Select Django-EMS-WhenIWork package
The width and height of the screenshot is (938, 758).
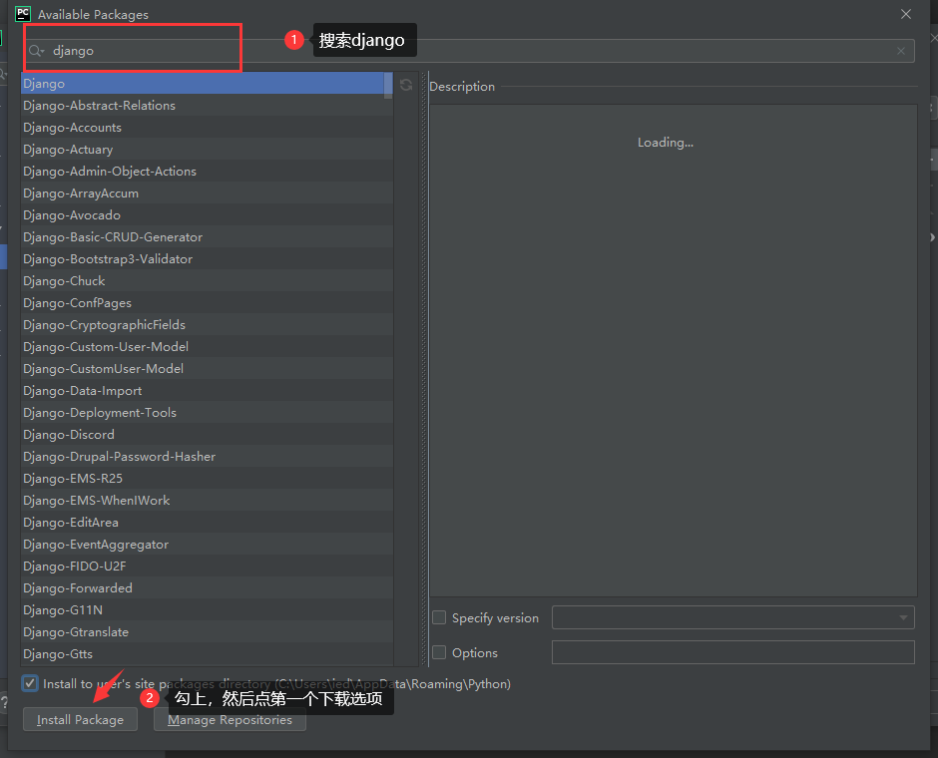pos(207,501)
